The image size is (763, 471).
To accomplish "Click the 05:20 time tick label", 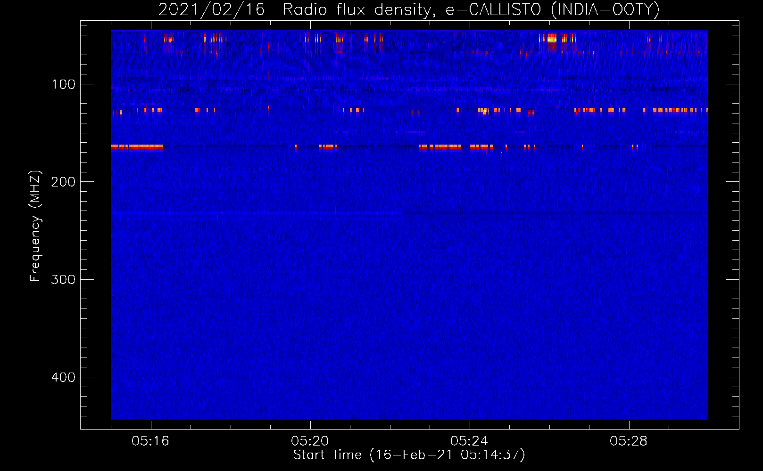I will (x=310, y=441).
